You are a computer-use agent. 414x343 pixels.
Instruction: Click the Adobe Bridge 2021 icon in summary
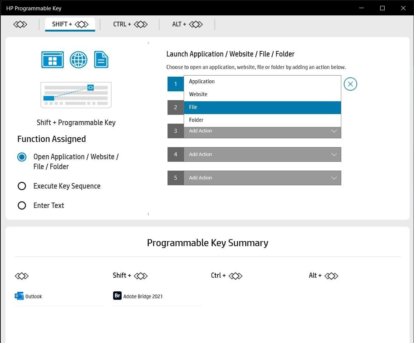tap(118, 295)
